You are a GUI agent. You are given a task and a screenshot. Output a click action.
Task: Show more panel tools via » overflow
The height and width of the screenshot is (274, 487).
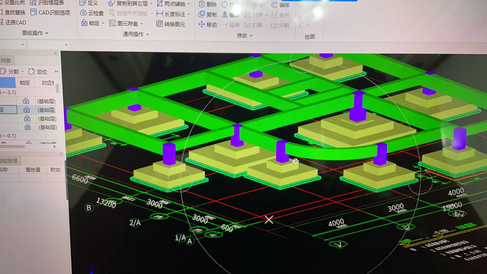tap(56, 72)
